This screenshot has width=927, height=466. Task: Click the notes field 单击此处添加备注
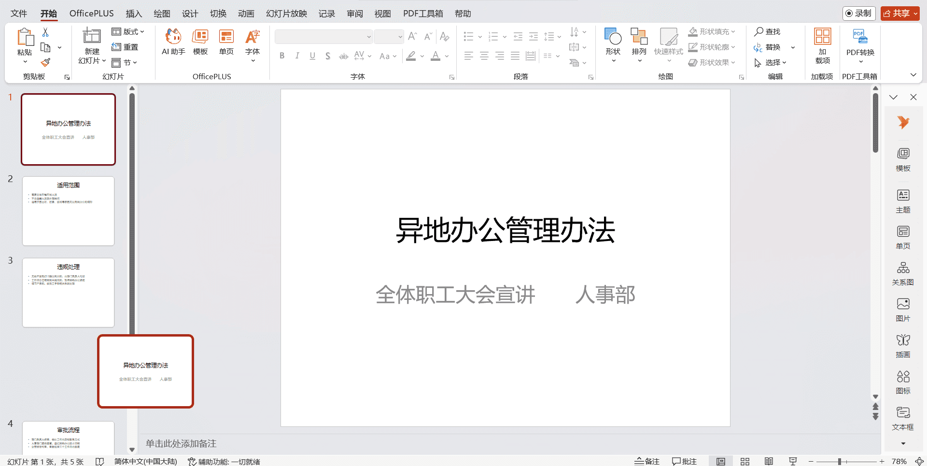point(181,443)
